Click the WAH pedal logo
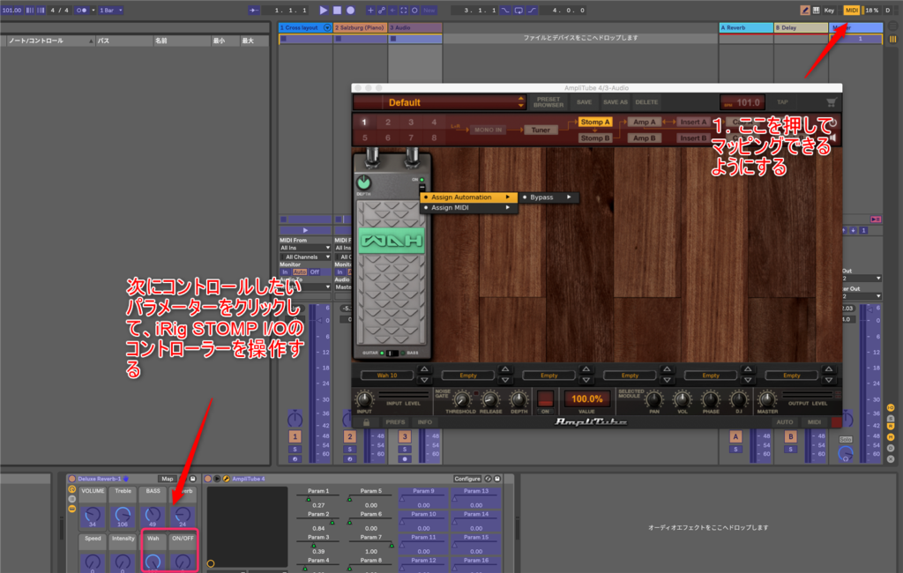 click(x=390, y=241)
